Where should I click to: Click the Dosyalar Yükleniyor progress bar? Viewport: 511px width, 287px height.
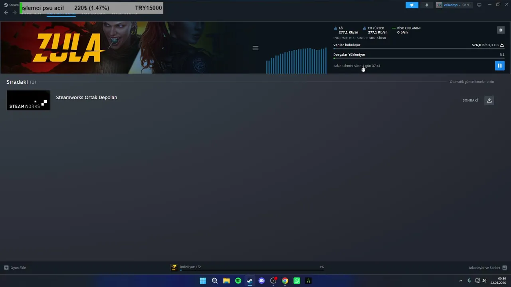coord(419,58)
